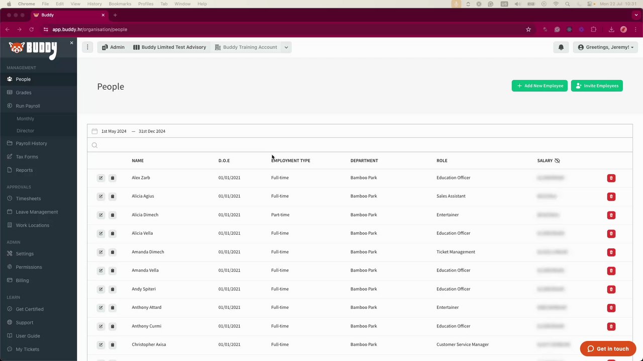This screenshot has width=643, height=361.
Task: Open Reports in sidebar
Action: (24, 170)
